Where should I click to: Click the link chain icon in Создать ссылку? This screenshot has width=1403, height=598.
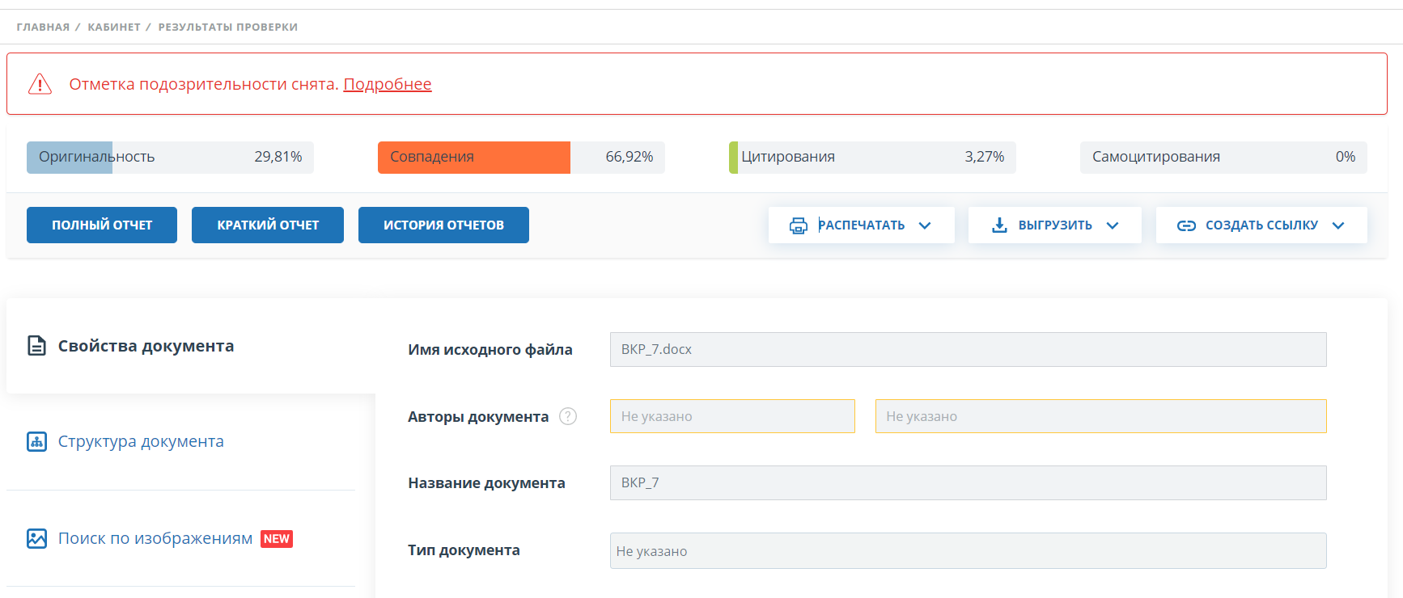[x=1186, y=225]
